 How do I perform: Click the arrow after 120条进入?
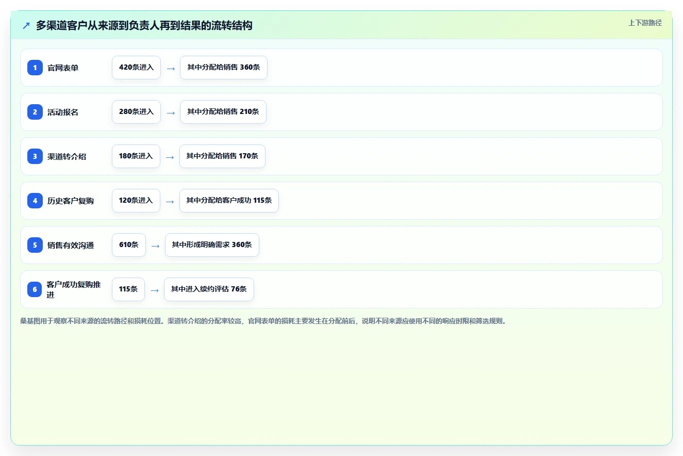(x=170, y=201)
